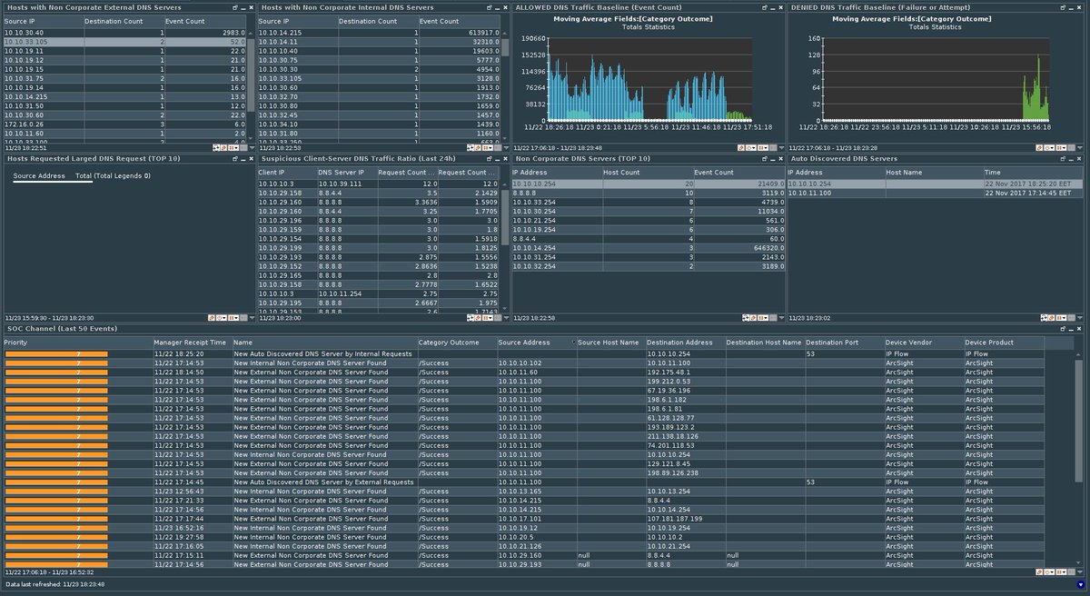Expand the down-arrow in SOC Channel footer
This screenshot has width=1090, height=596.
pos(1080,572)
